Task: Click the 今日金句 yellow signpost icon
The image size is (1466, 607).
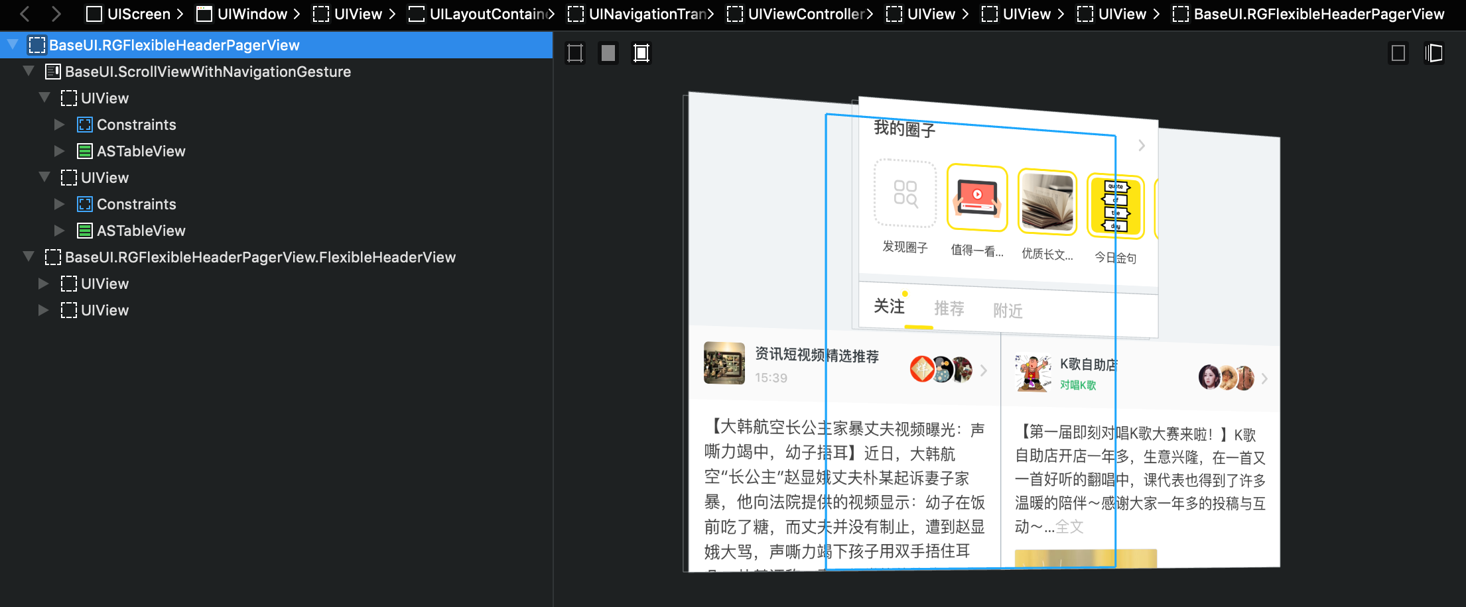Action: [1116, 206]
